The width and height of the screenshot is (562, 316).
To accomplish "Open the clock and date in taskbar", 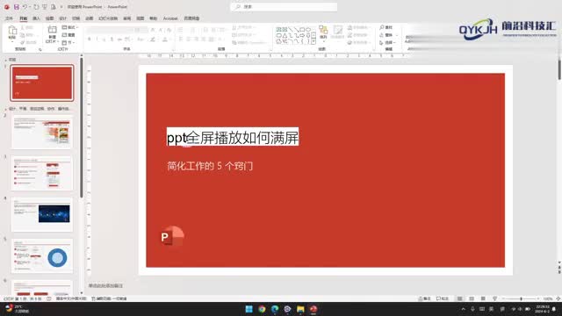I will tap(543, 309).
